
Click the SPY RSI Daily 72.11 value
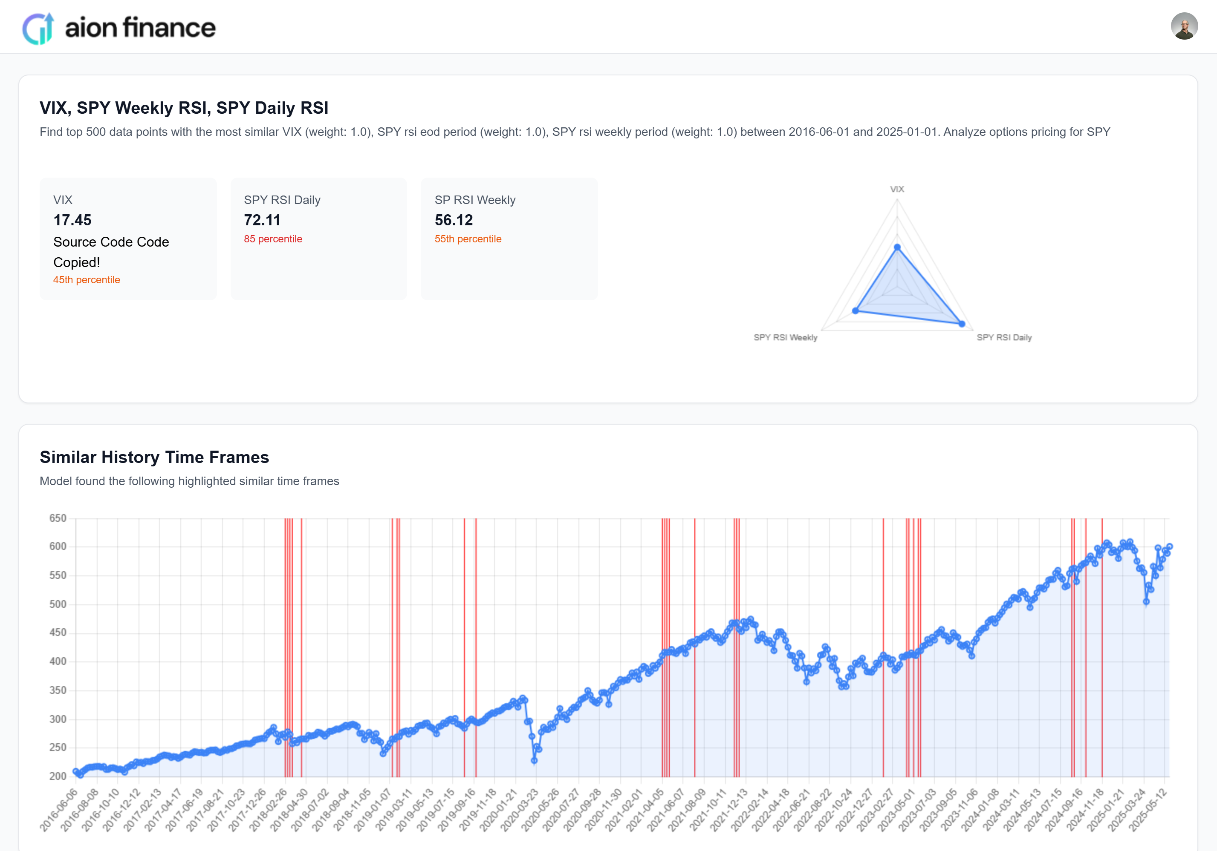(263, 220)
